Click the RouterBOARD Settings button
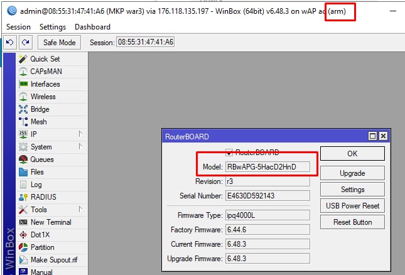The height and width of the screenshot is (275, 405). click(352, 190)
